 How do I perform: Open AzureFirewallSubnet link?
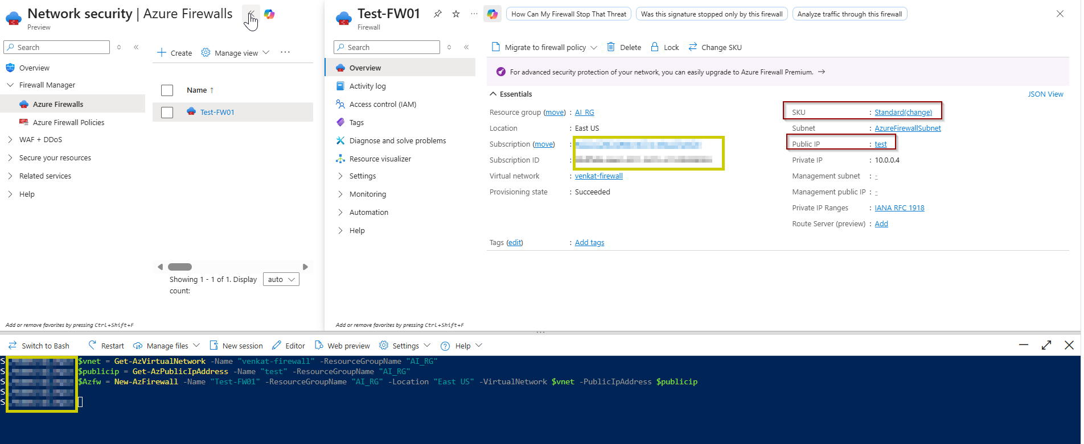908,128
